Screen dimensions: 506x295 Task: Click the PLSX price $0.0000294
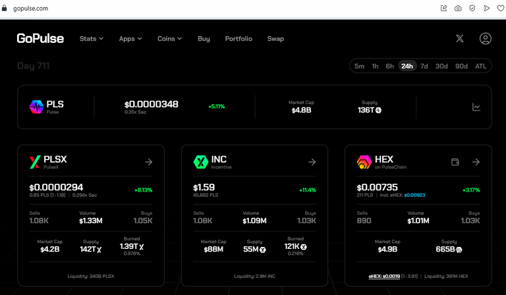[56, 187]
